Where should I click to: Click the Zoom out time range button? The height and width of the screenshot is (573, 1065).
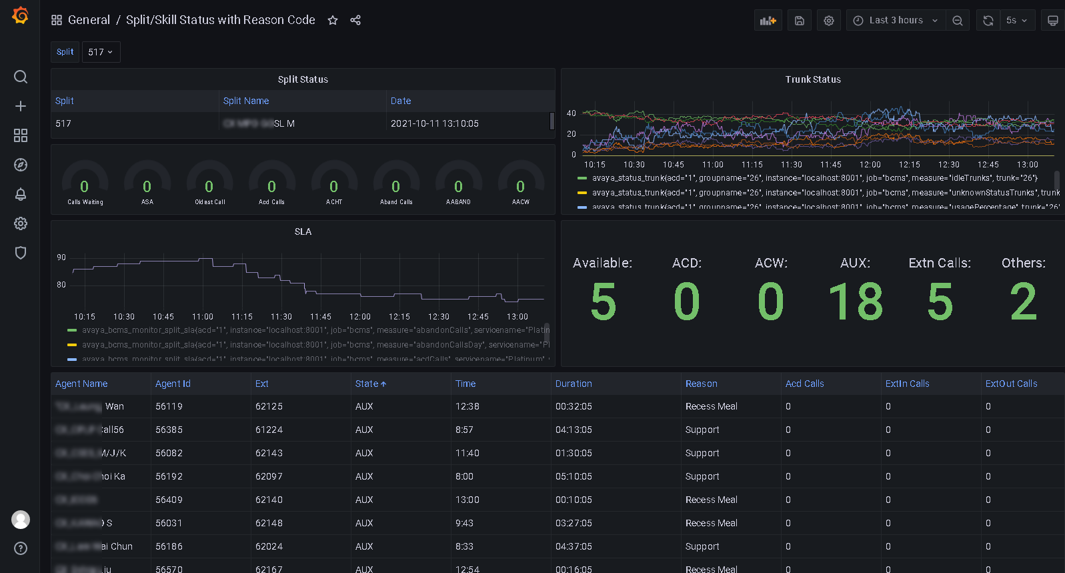pos(958,21)
